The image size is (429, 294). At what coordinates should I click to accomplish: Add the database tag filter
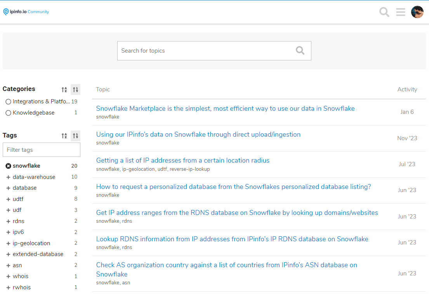8,188
